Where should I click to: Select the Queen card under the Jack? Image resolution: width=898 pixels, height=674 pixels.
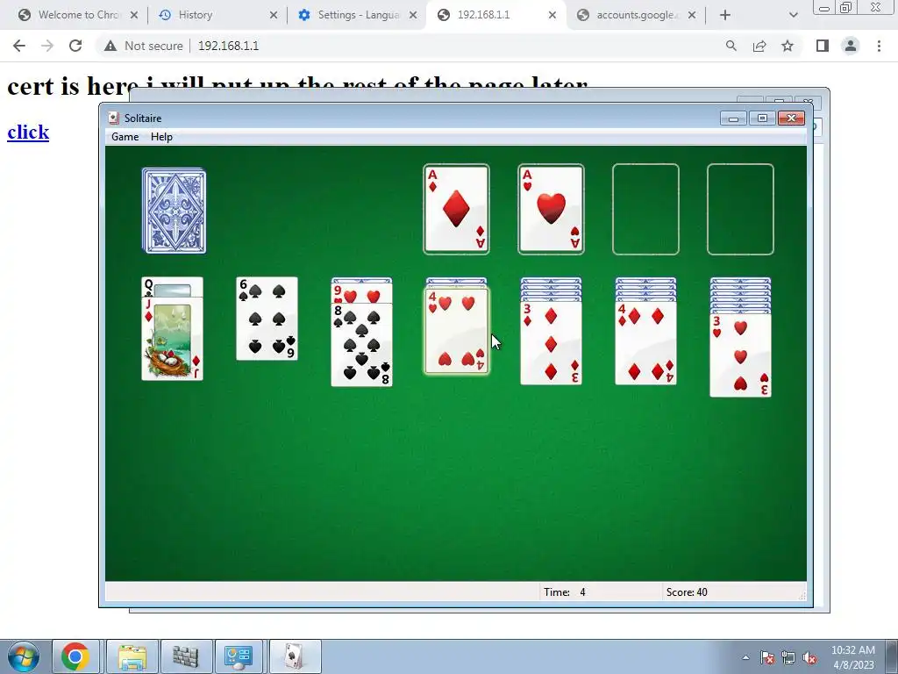click(173, 287)
